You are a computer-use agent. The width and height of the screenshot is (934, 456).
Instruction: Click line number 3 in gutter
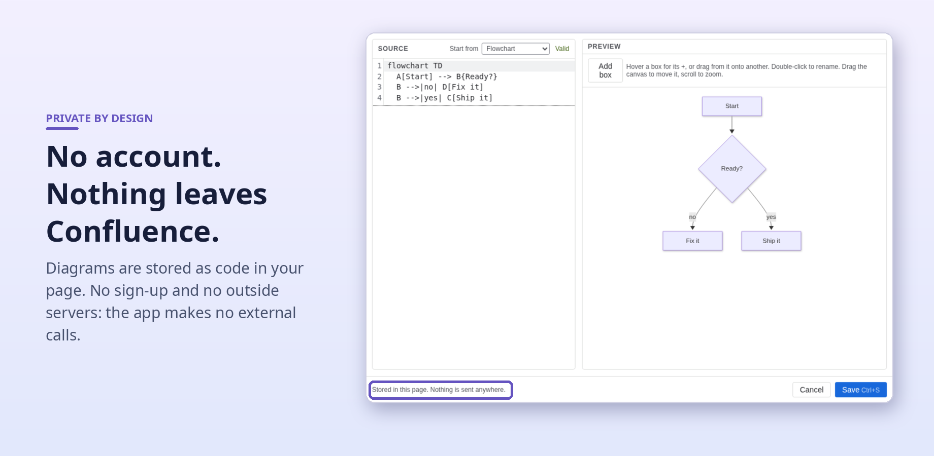(x=379, y=87)
